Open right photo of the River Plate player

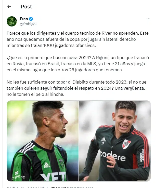pos(115,141)
